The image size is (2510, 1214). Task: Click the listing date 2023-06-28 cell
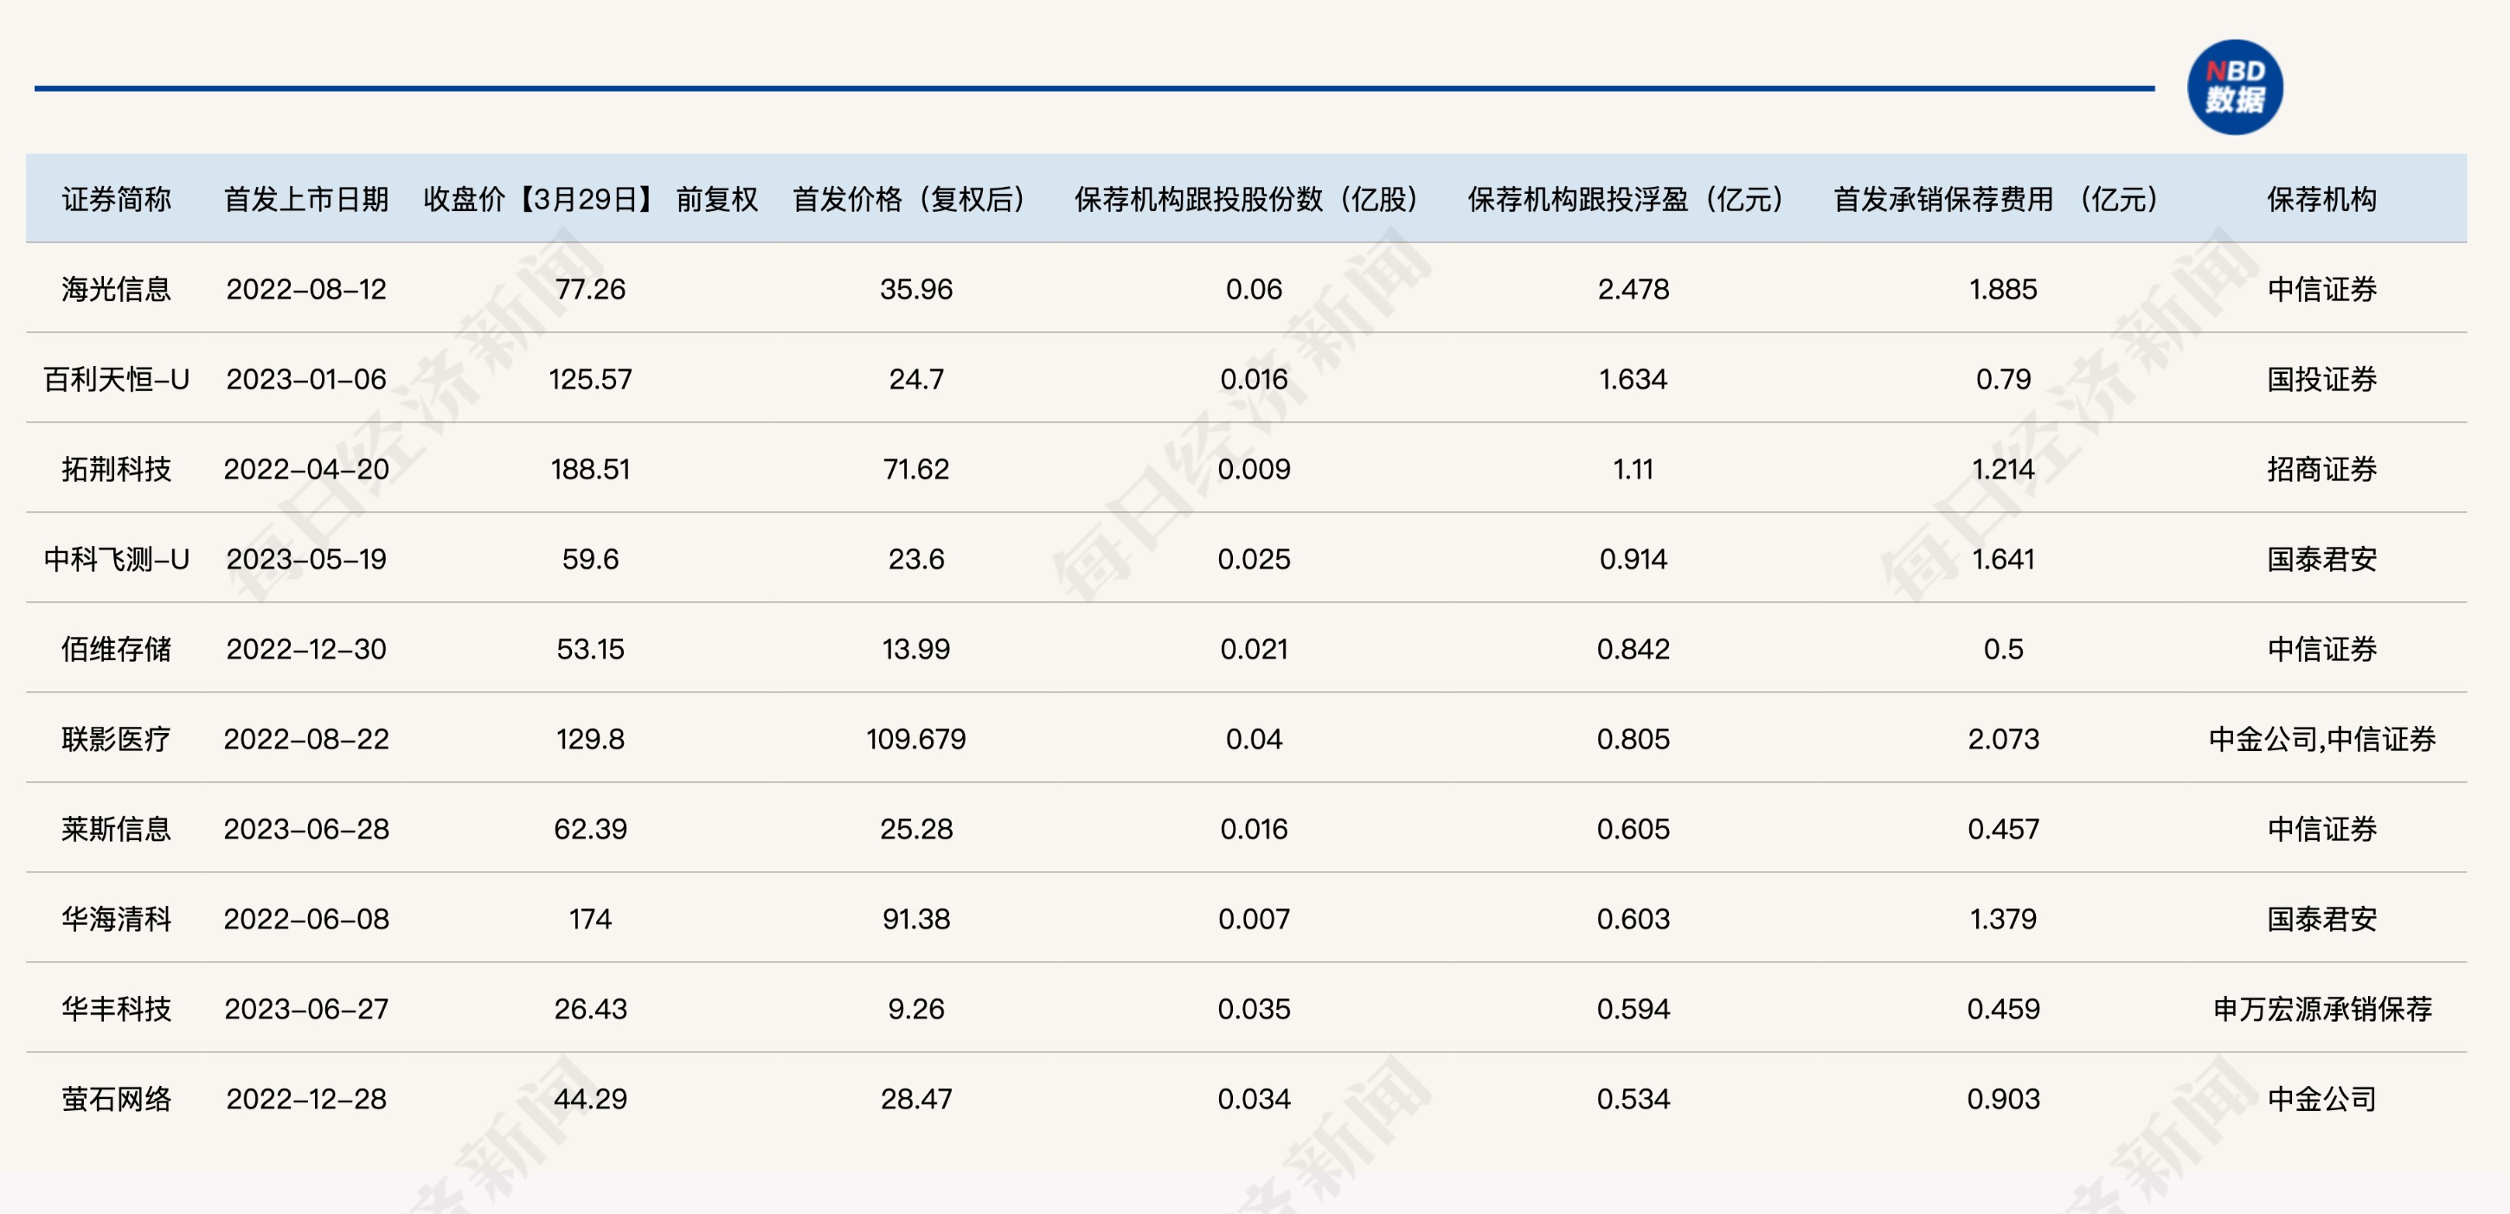coord(306,829)
